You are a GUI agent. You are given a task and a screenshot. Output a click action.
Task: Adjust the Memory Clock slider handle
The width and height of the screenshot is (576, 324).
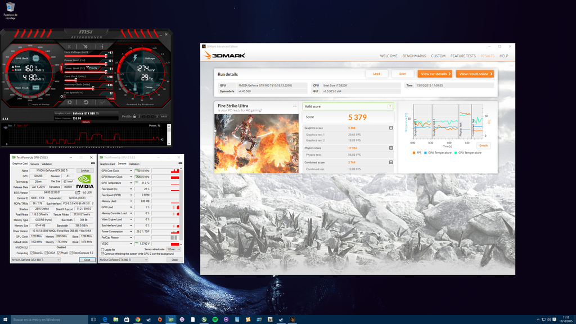(x=93, y=88)
